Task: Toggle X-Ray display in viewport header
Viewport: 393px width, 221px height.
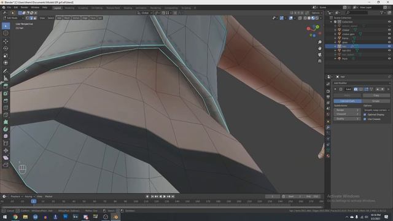Action: tap(300, 18)
